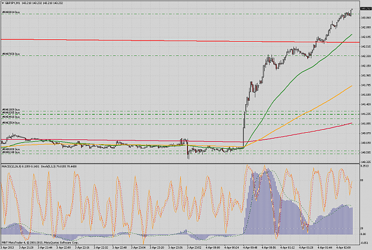
Task: Click the 142.330 price axis value
Action: [365, 56]
